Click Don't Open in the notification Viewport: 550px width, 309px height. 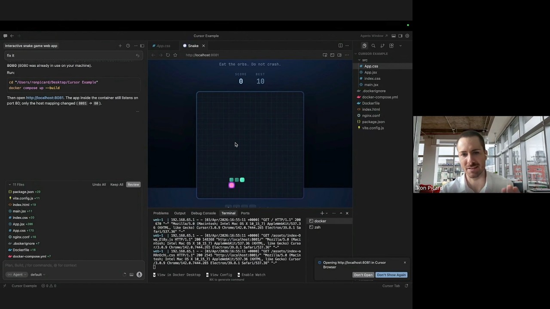point(363,275)
